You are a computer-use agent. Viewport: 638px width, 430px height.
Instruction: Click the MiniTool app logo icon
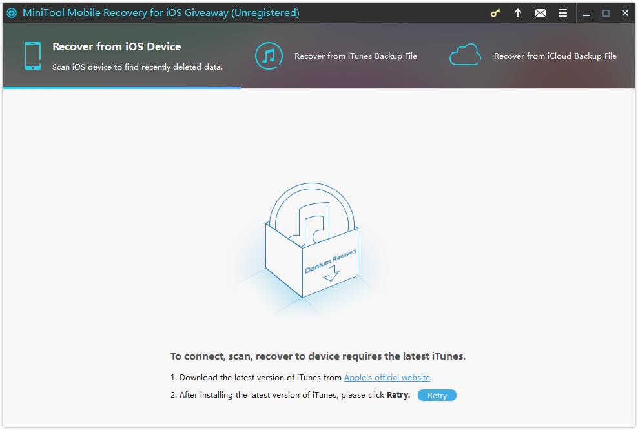[x=12, y=13]
